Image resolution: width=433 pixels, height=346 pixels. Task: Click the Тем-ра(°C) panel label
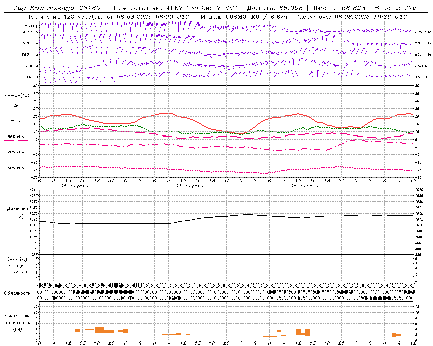(16, 96)
